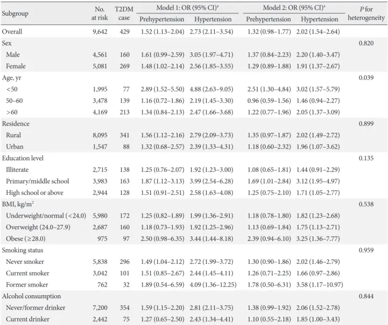Select the 'Urban' row label
The width and height of the screenshot is (388, 325).
coord(15,147)
